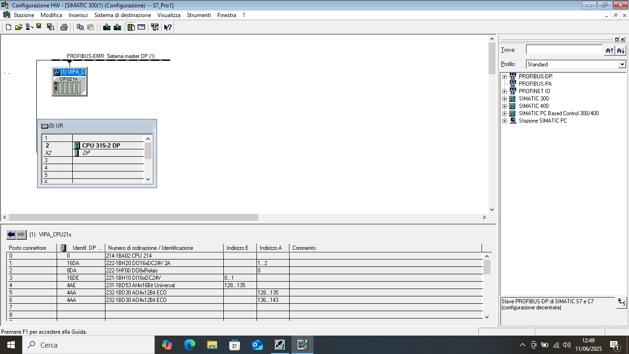Click the Indirizzo A column header
This screenshot has height=354, width=629.
pyautogui.click(x=273, y=248)
